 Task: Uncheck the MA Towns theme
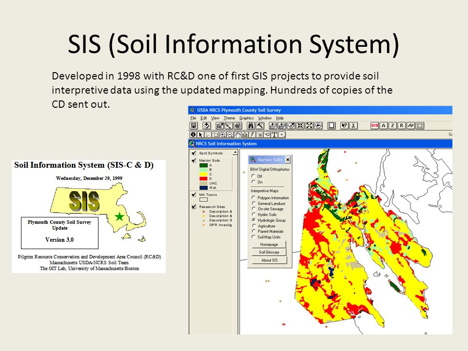tap(194, 195)
